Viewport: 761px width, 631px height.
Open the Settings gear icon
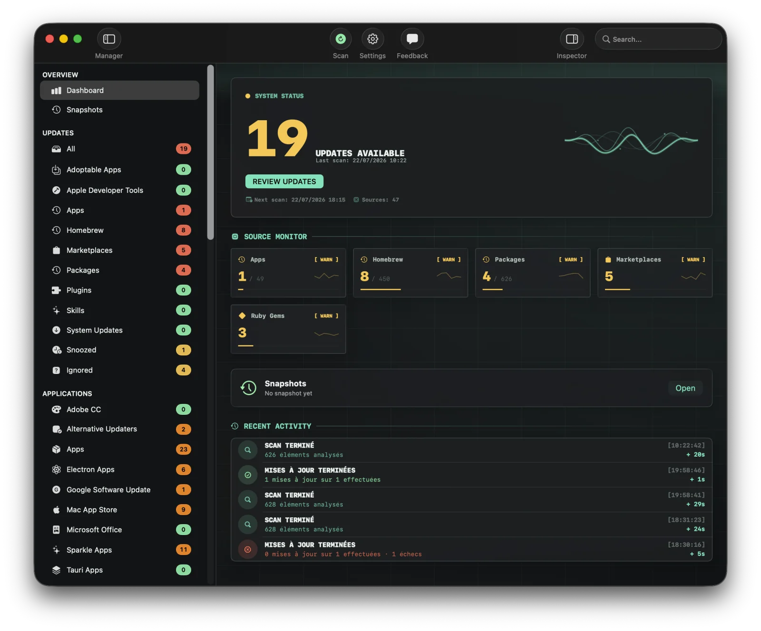tap(372, 39)
